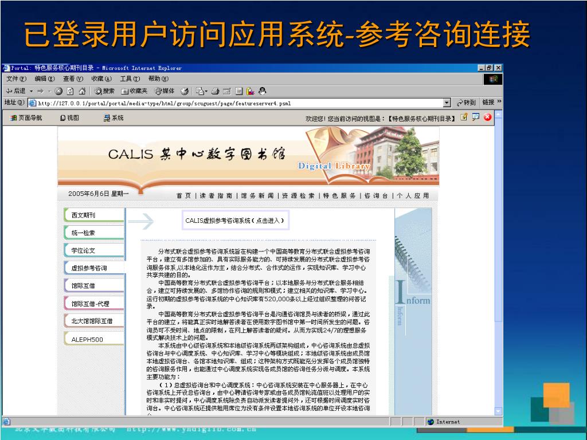The width and height of the screenshot is (587, 440).
Task: Click the scrollbar down arrow
Action: tap(498, 411)
